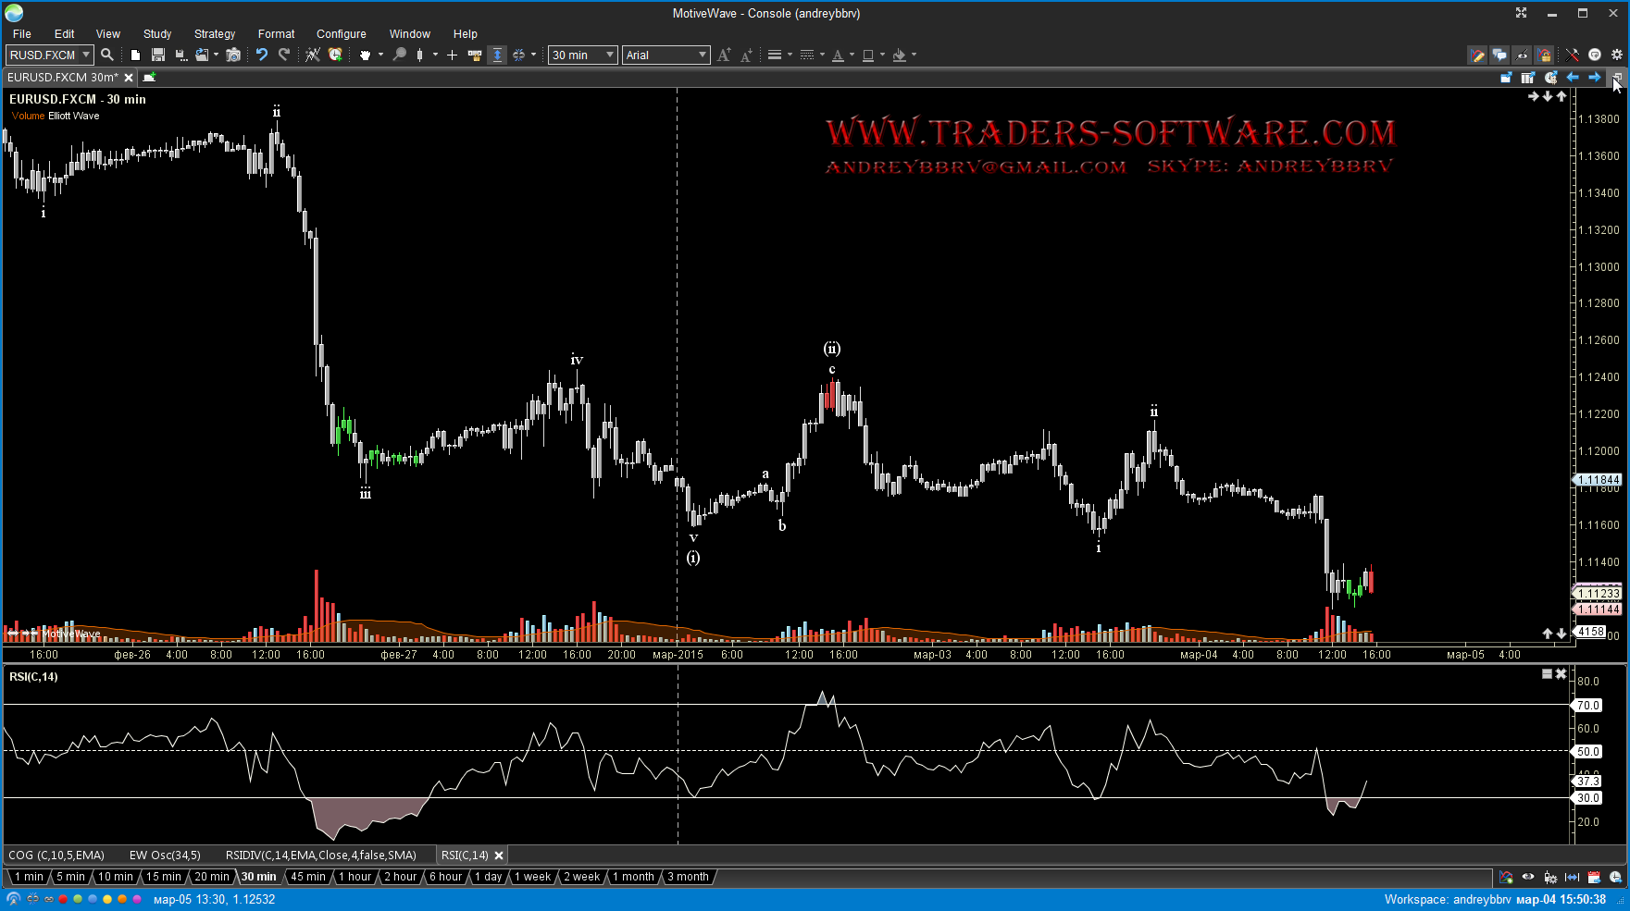The width and height of the screenshot is (1630, 911).
Task: Switch to the 1 day timeframe
Action: tap(488, 877)
